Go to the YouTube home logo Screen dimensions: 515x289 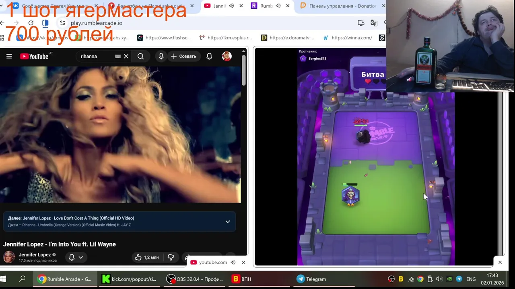(x=34, y=56)
